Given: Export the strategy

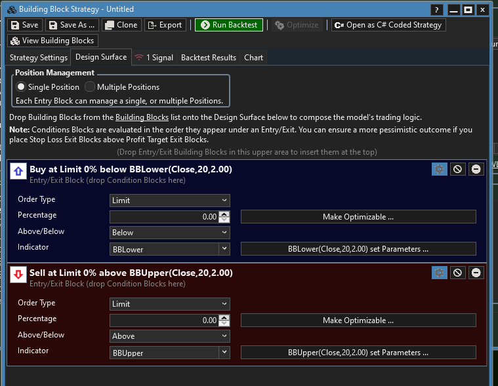Looking at the screenshot, I should [x=165, y=25].
